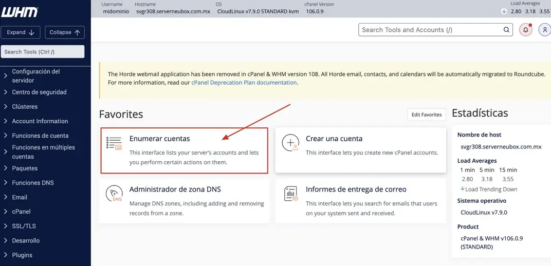Click Sistema operativo label

[482, 201]
